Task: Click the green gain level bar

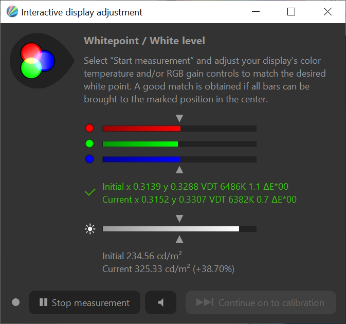Action: click(179, 143)
